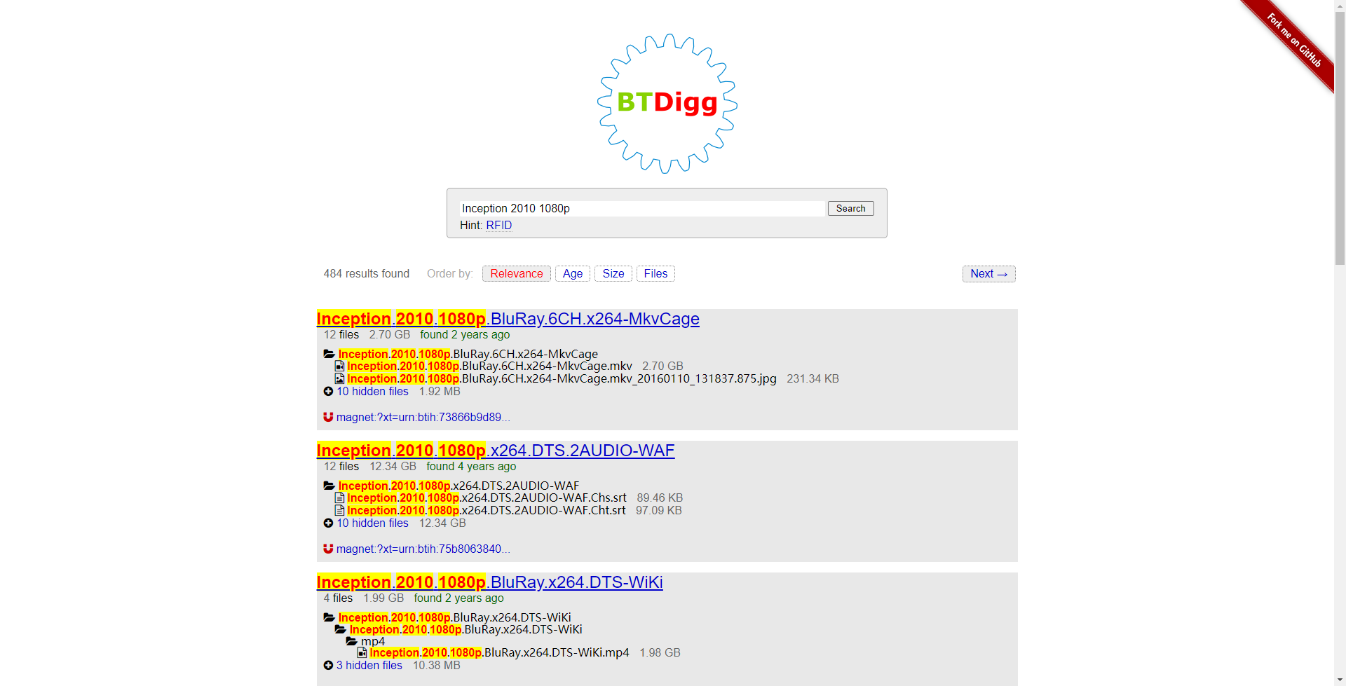Expand 10 hidden files under 2AUDIO-WAF
The image size is (1346, 686).
[x=372, y=523]
